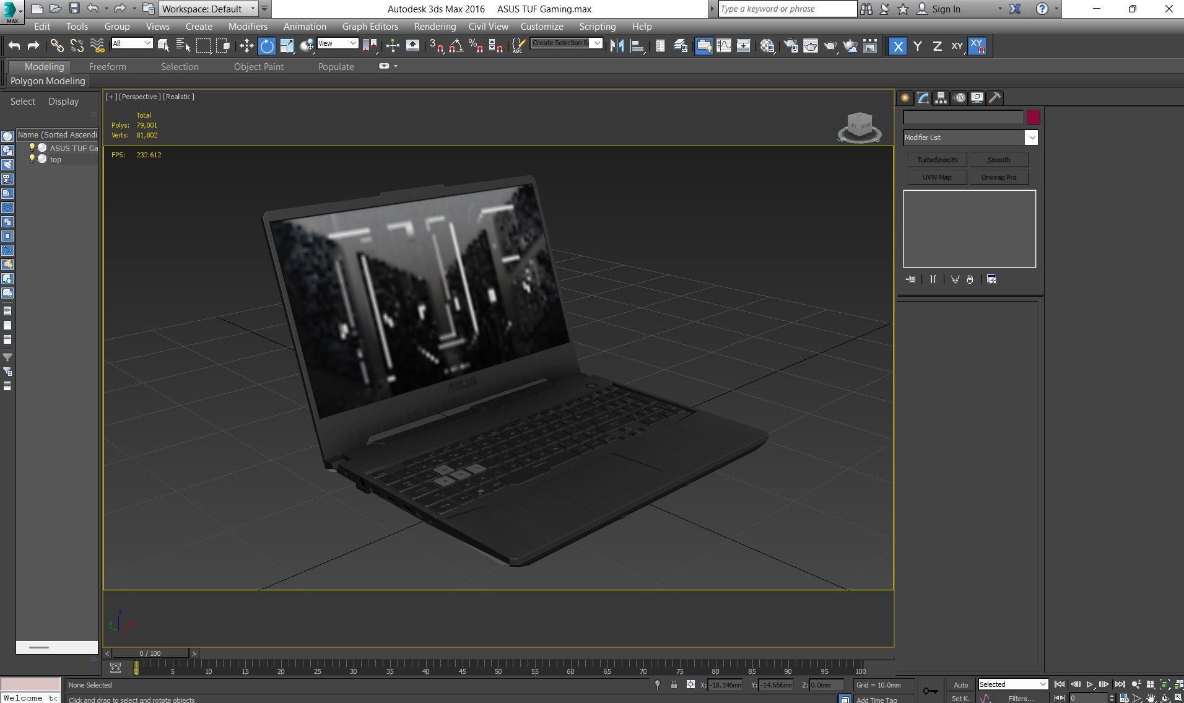Open the Scripting menu

[x=597, y=27]
